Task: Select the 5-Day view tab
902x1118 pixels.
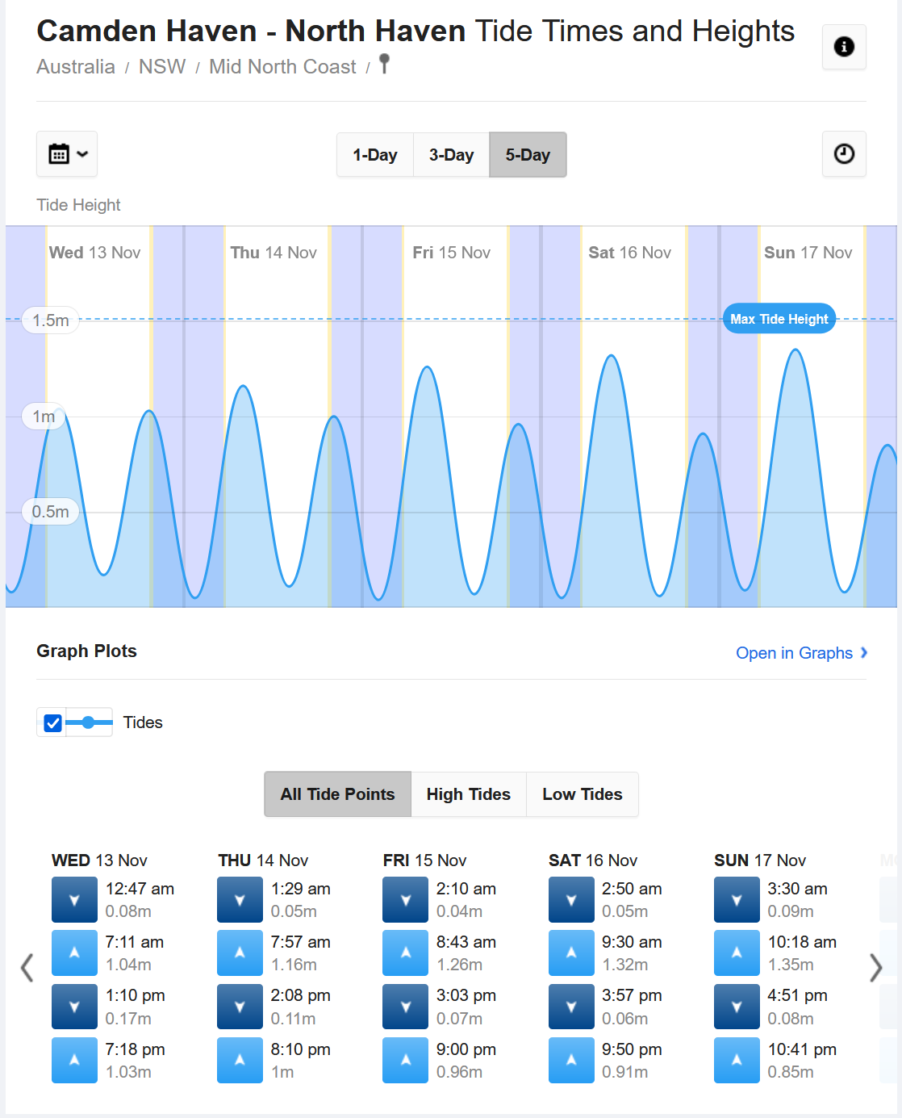Action: coord(528,155)
